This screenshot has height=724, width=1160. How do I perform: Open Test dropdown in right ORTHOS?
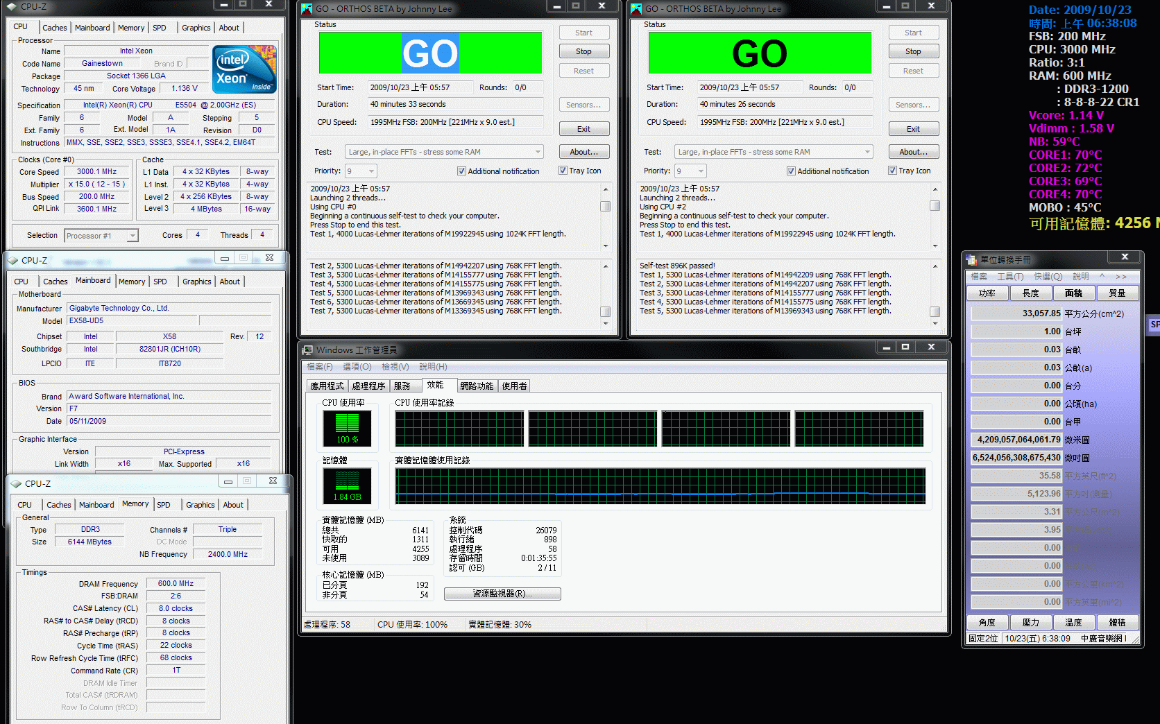[x=867, y=152]
